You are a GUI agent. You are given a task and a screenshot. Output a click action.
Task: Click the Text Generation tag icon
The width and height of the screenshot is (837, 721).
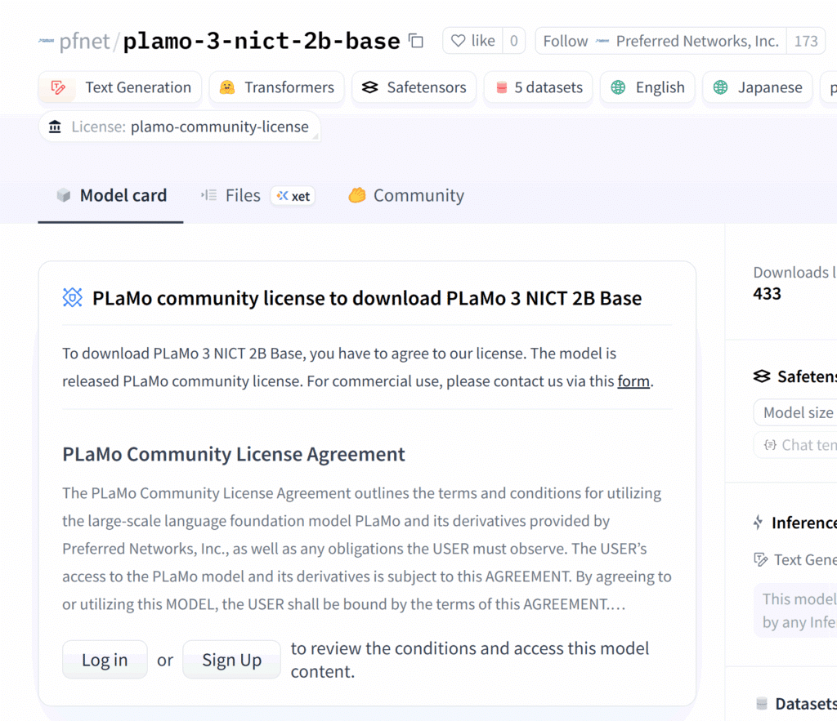[58, 87]
